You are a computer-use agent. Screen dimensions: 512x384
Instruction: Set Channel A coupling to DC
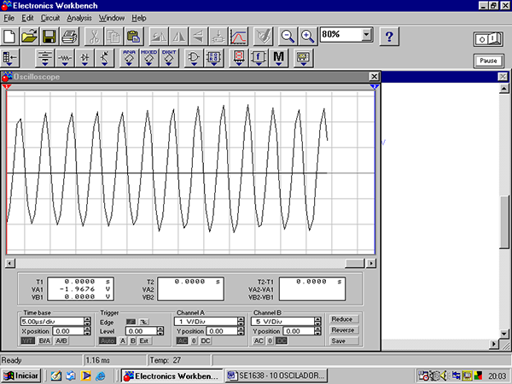point(206,340)
